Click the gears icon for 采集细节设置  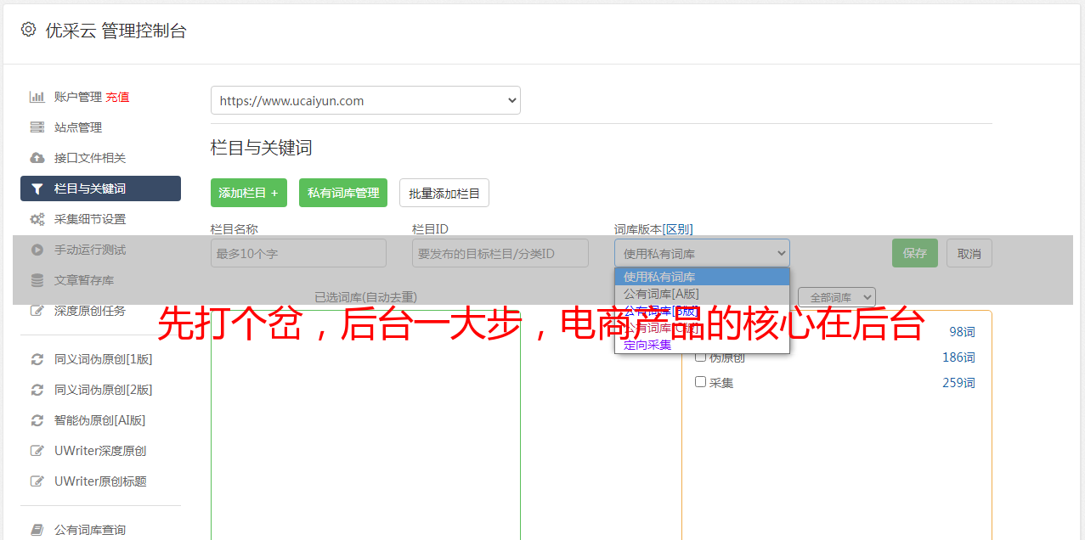[x=37, y=219]
